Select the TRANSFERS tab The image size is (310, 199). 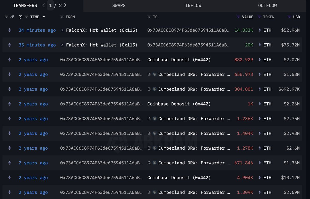click(25, 5)
